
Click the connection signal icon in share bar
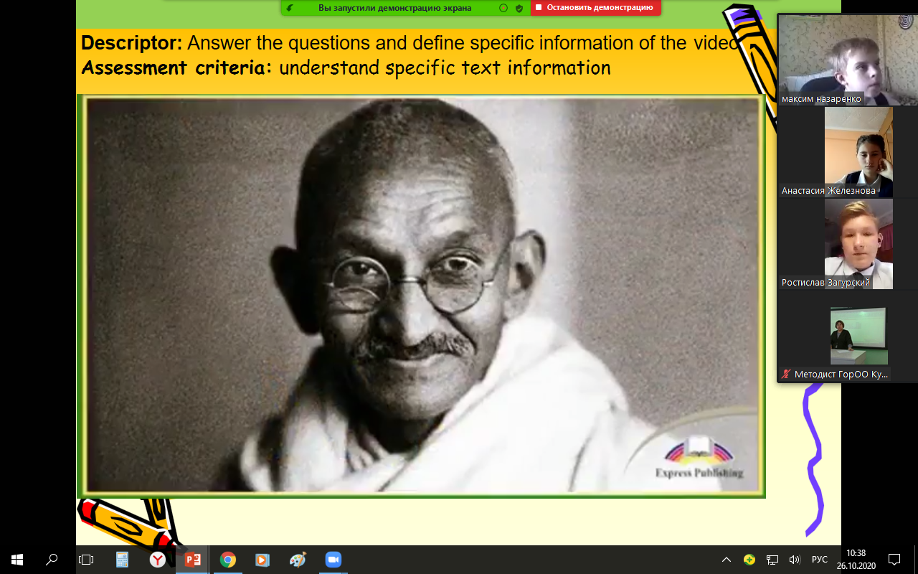[290, 8]
